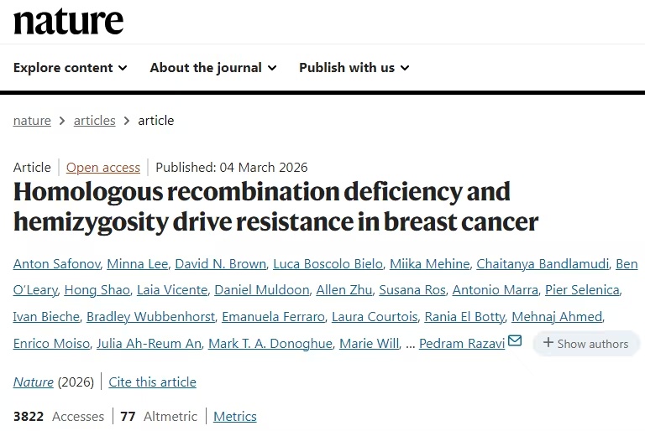
Task: Show the full author list
Action: coord(585,343)
